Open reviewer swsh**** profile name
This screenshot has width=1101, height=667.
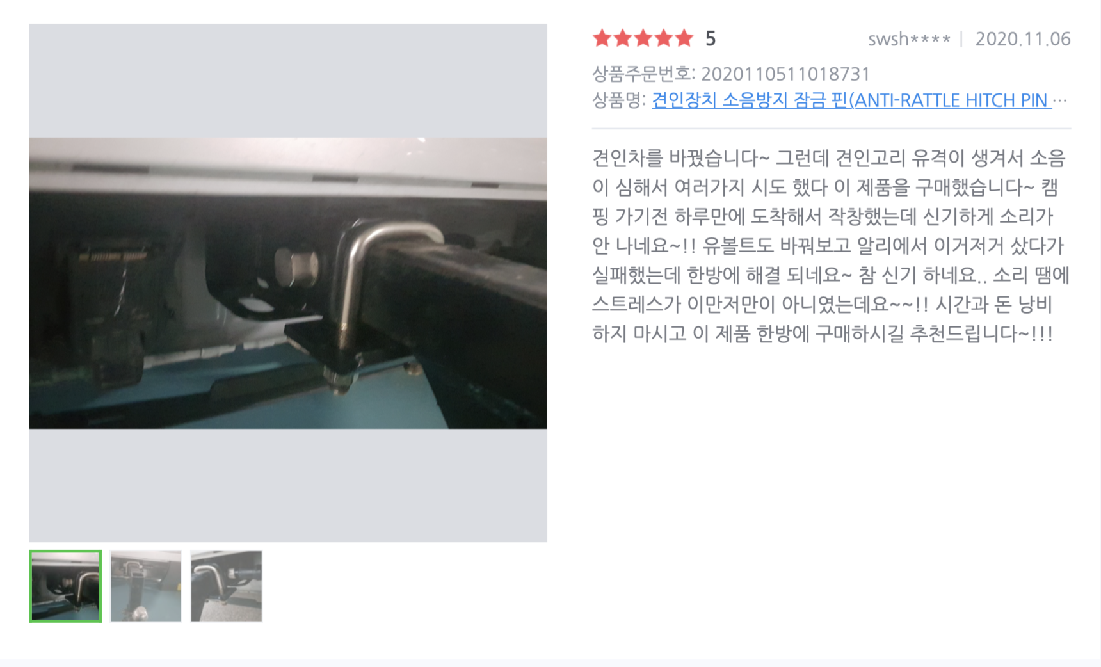(x=909, y=39)
